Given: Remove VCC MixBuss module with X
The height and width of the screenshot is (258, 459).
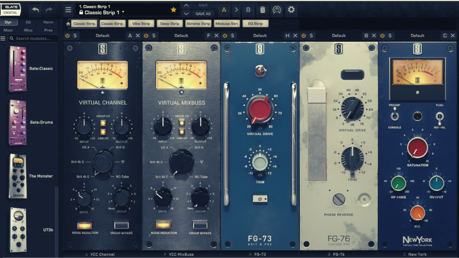Looking at the screenshot, I should 217,35.
